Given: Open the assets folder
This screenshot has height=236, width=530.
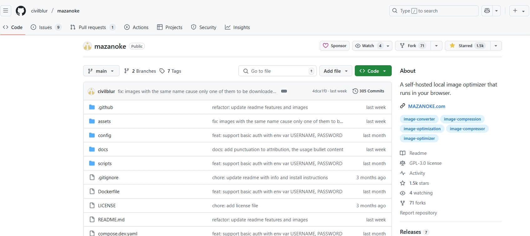Looking at the screenshot, I should (104, 121).
